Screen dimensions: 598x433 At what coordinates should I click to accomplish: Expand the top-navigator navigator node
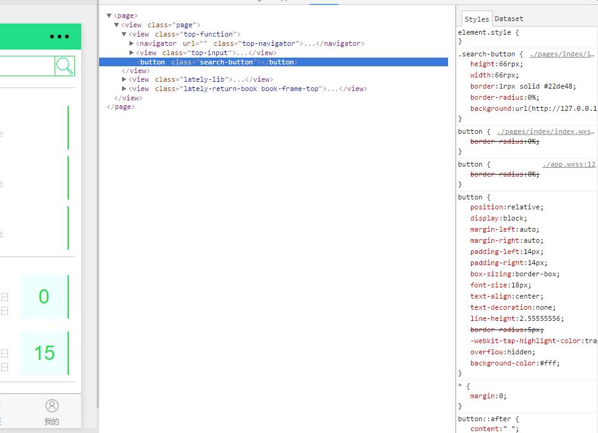[131, 43]
